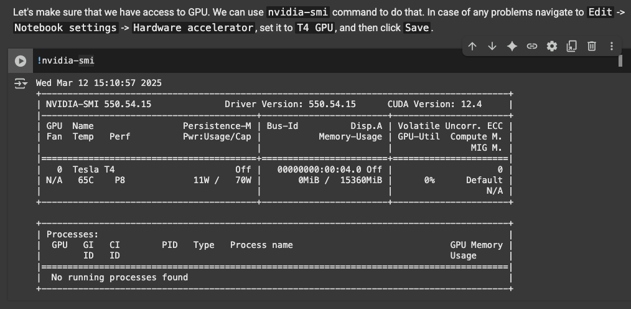Viewport: 631px width, 309px height.
Task: Click 'P8' performance state value
Action: pos(120,180)
